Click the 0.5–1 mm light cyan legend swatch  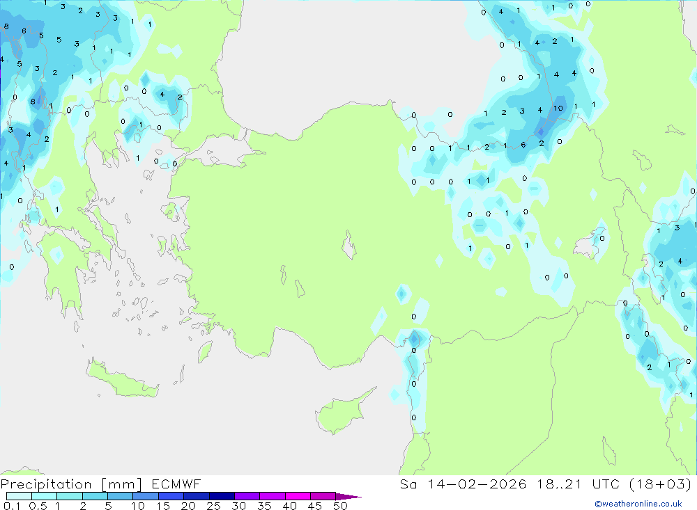[x=45, y=496]
